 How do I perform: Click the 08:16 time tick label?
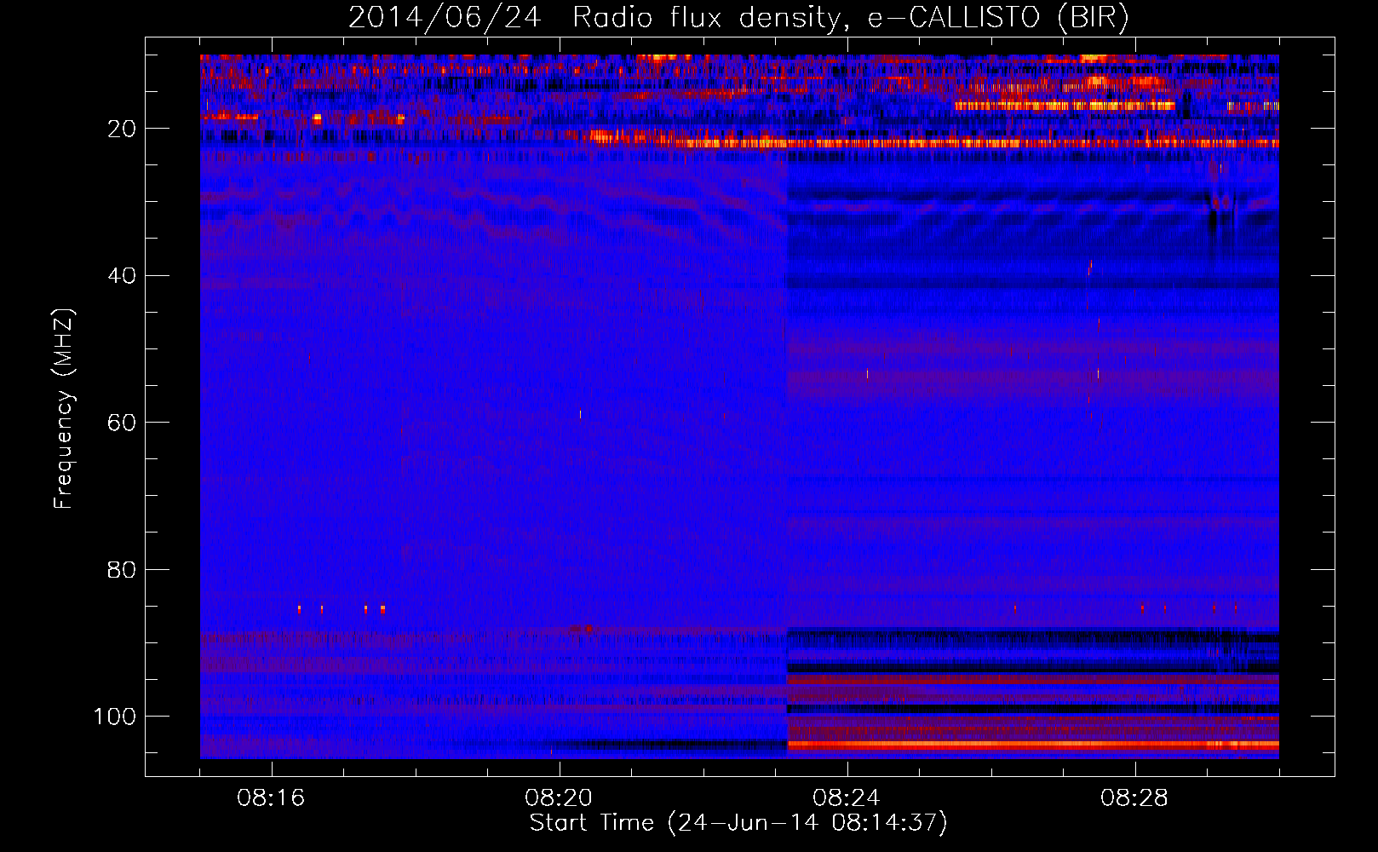(x=271, y=798)
